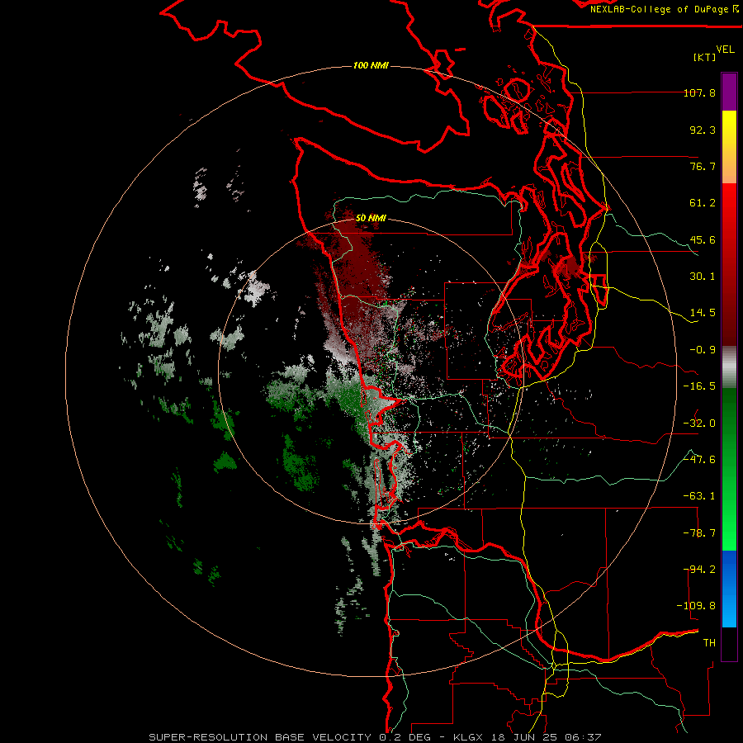743x743 pixels.
Task: Click the -0.9 legend value
Action: click(x=703, y=350)
